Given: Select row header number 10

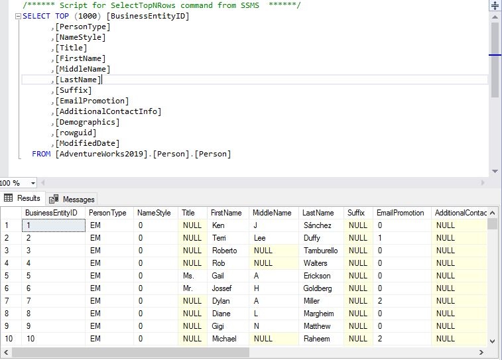Looking at the screenshot, I should click(x=11, y=339).
